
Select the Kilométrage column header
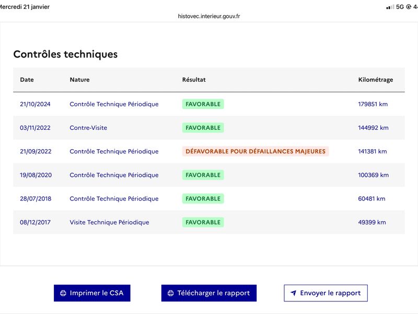click(x=375, y=80)
